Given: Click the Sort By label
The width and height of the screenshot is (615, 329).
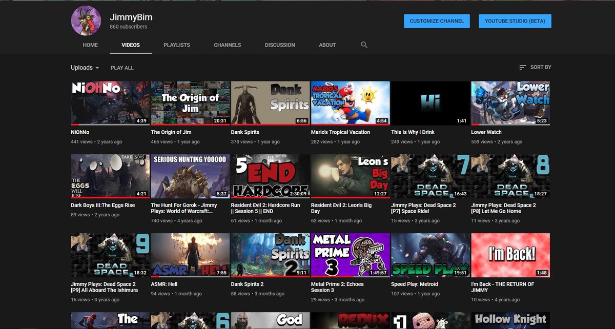Looking at the screenshot, I should [541, 67].
